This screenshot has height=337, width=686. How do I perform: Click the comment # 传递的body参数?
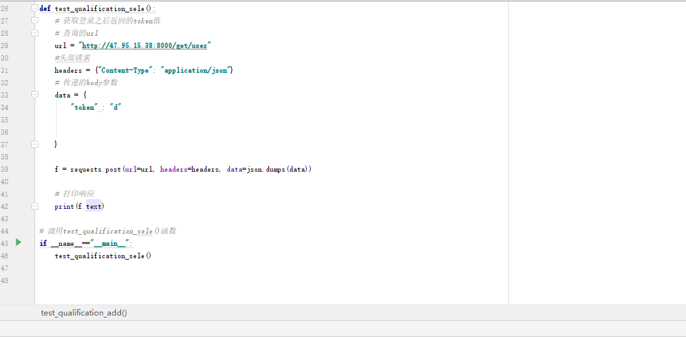coord(86,83)
